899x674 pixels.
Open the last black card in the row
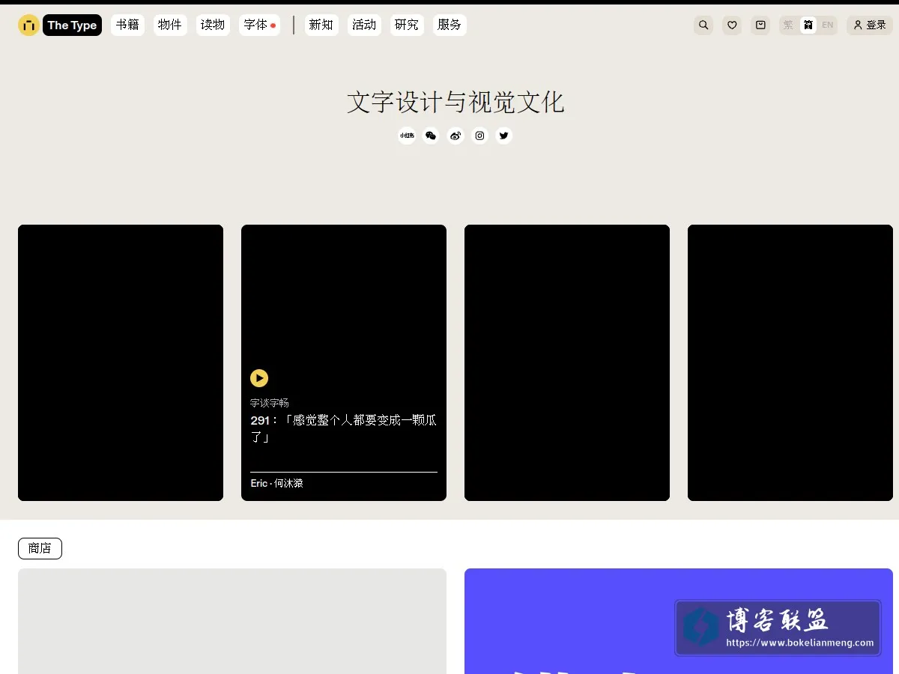790,362
